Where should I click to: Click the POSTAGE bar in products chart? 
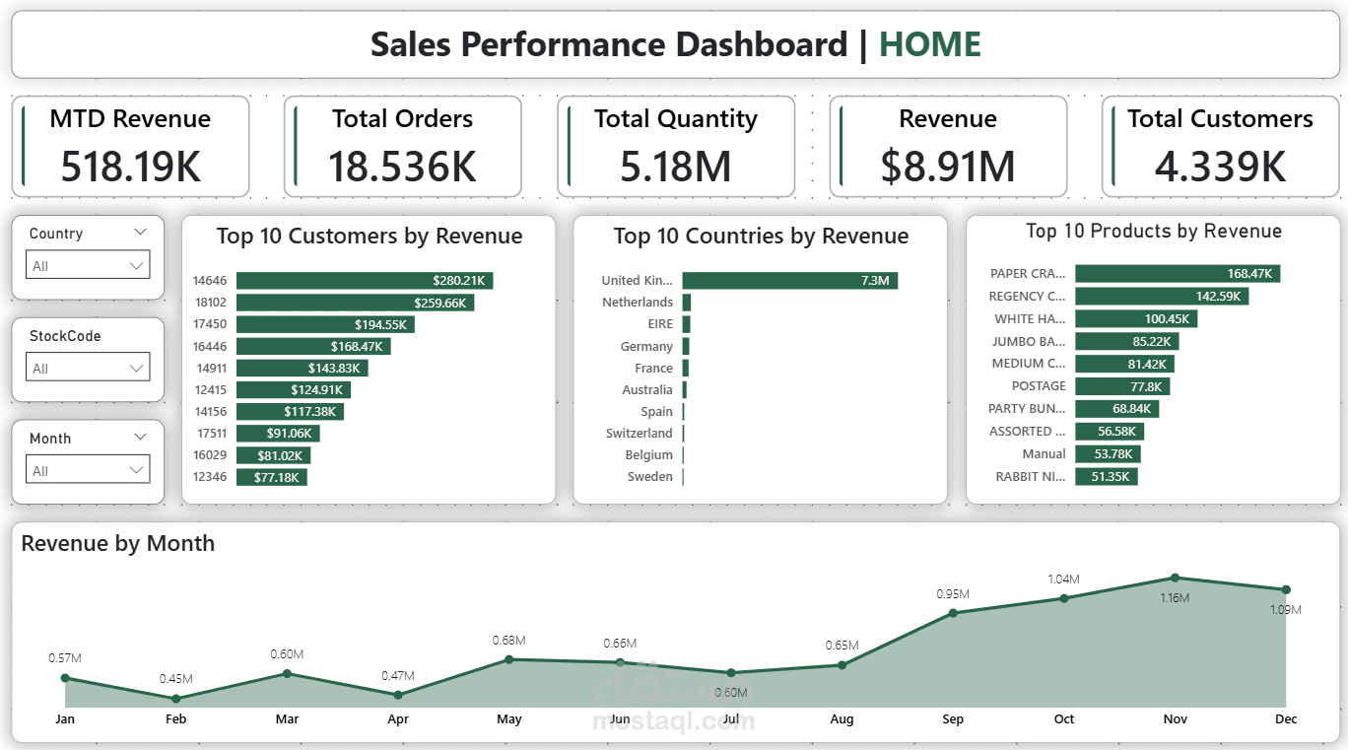tap(1123, 386)
